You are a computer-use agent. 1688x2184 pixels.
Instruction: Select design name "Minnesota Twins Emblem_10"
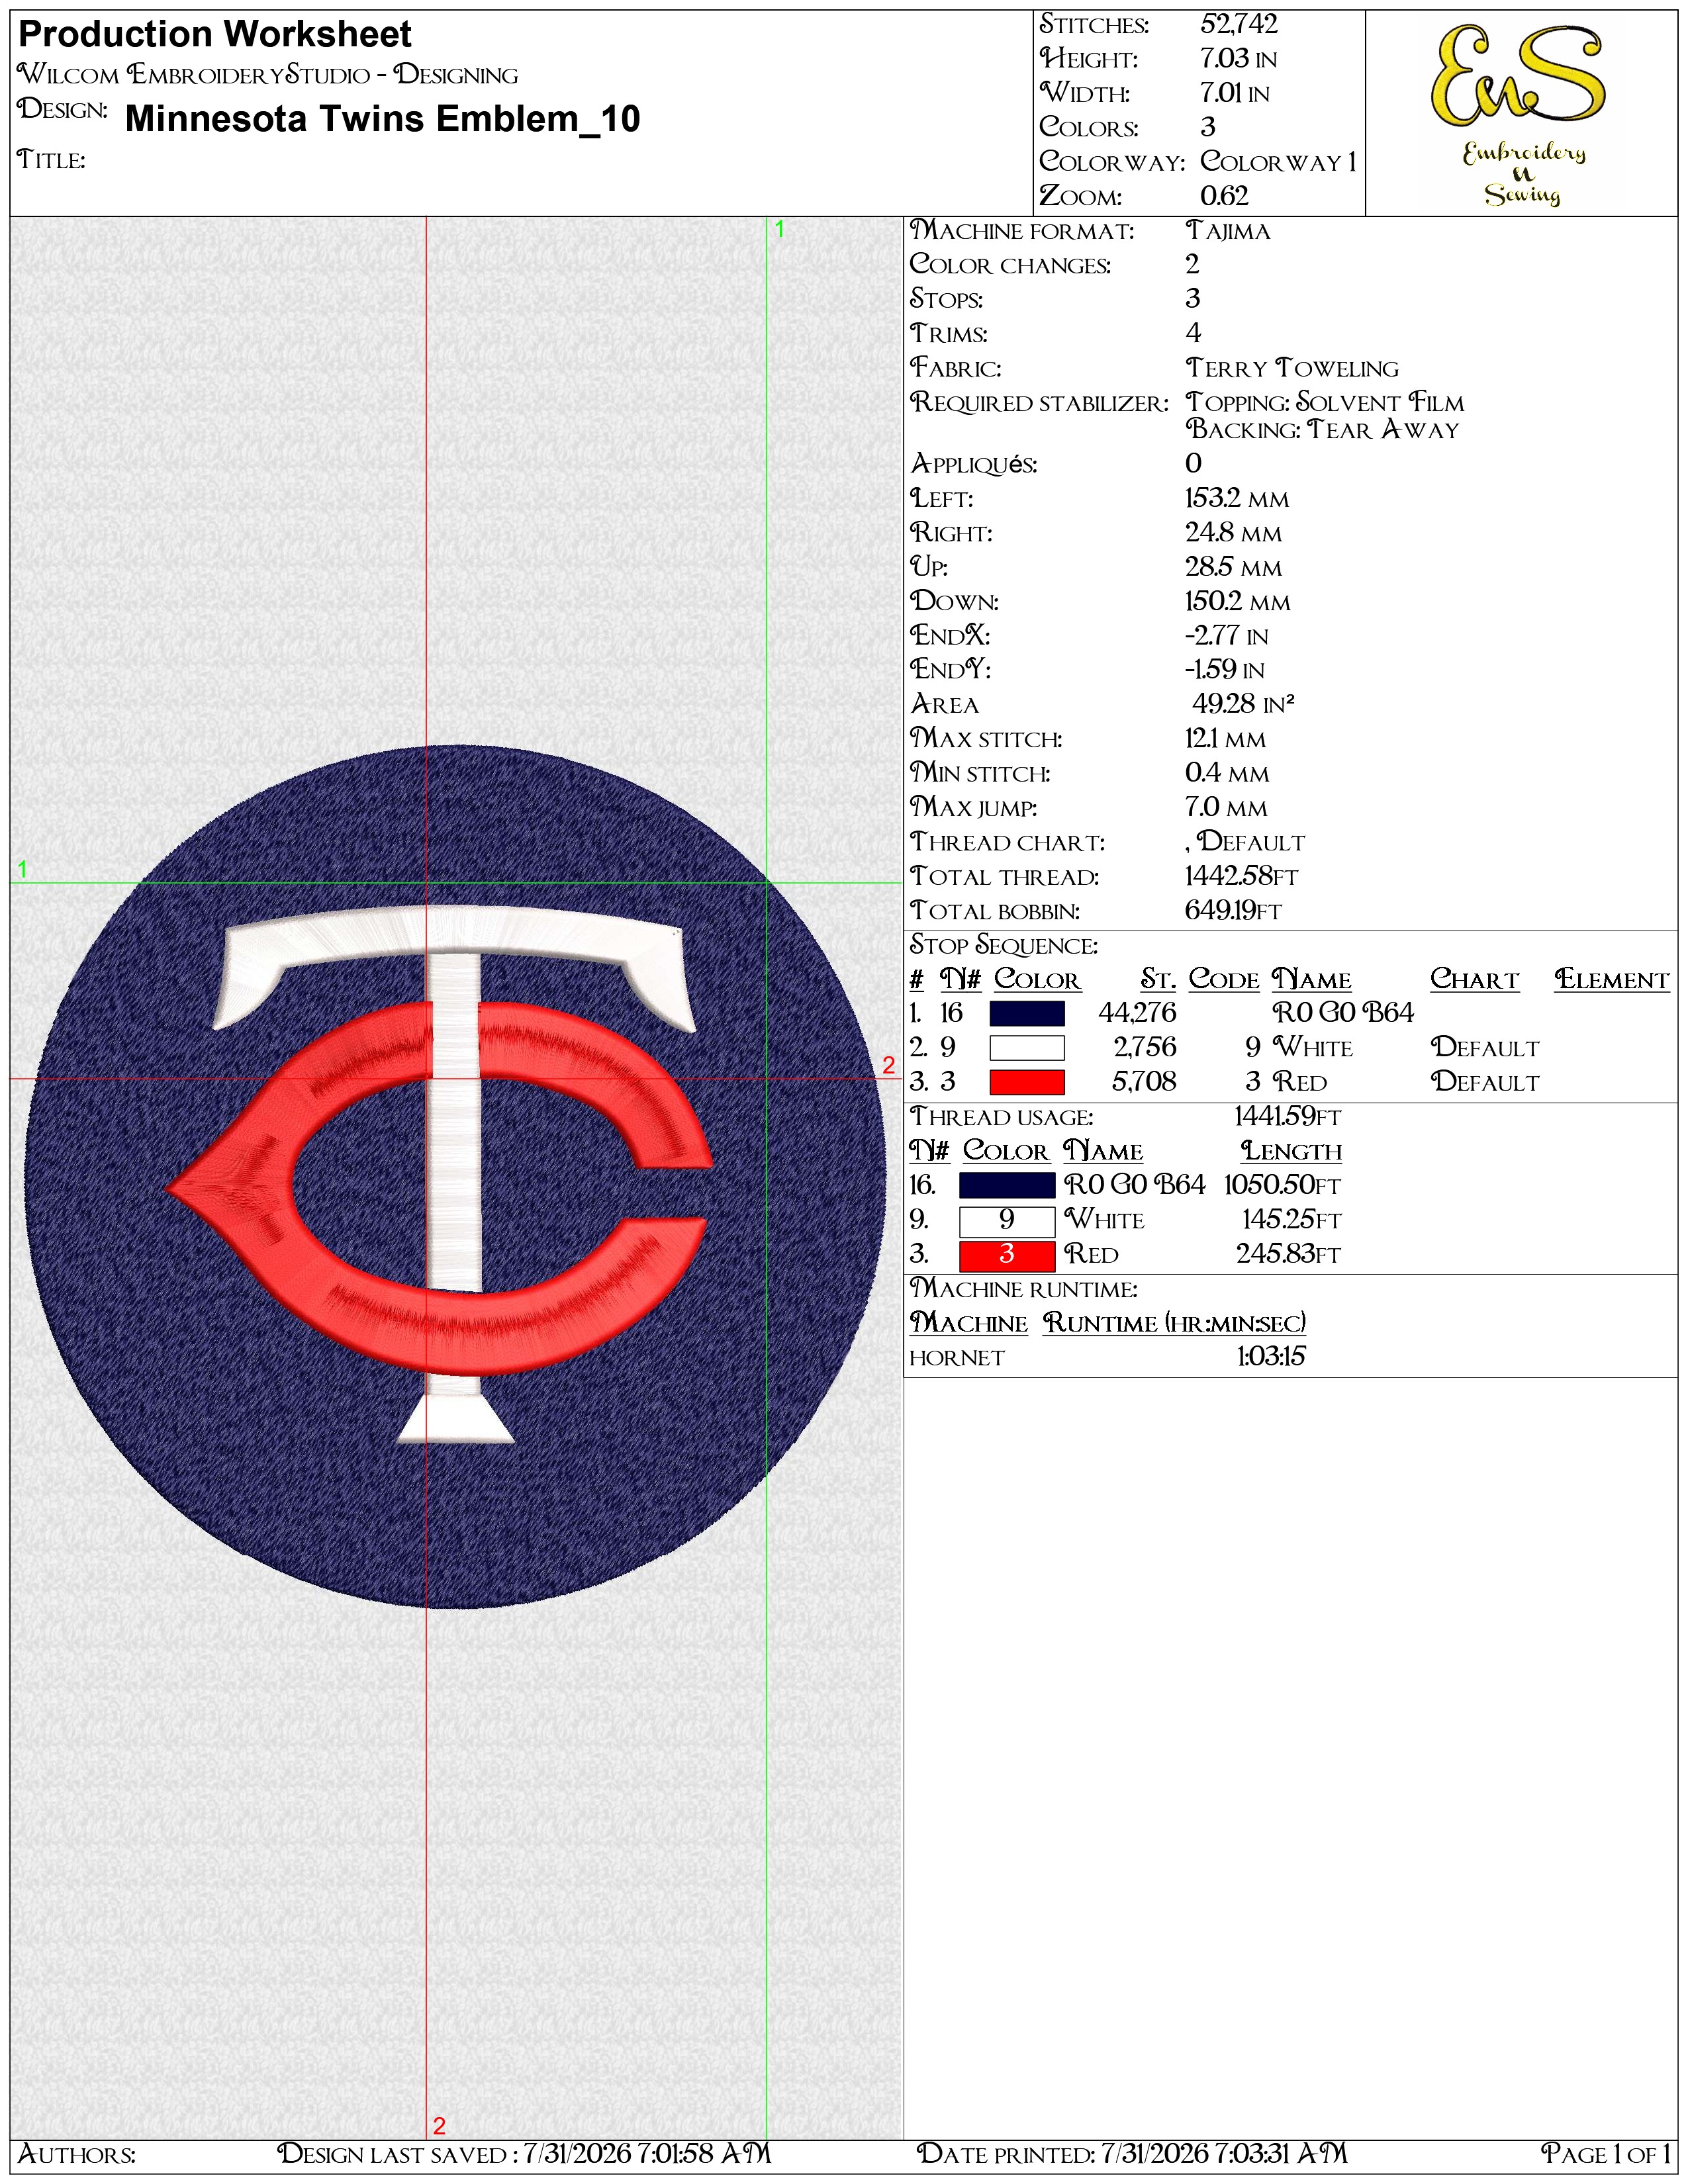coord(382,119)
